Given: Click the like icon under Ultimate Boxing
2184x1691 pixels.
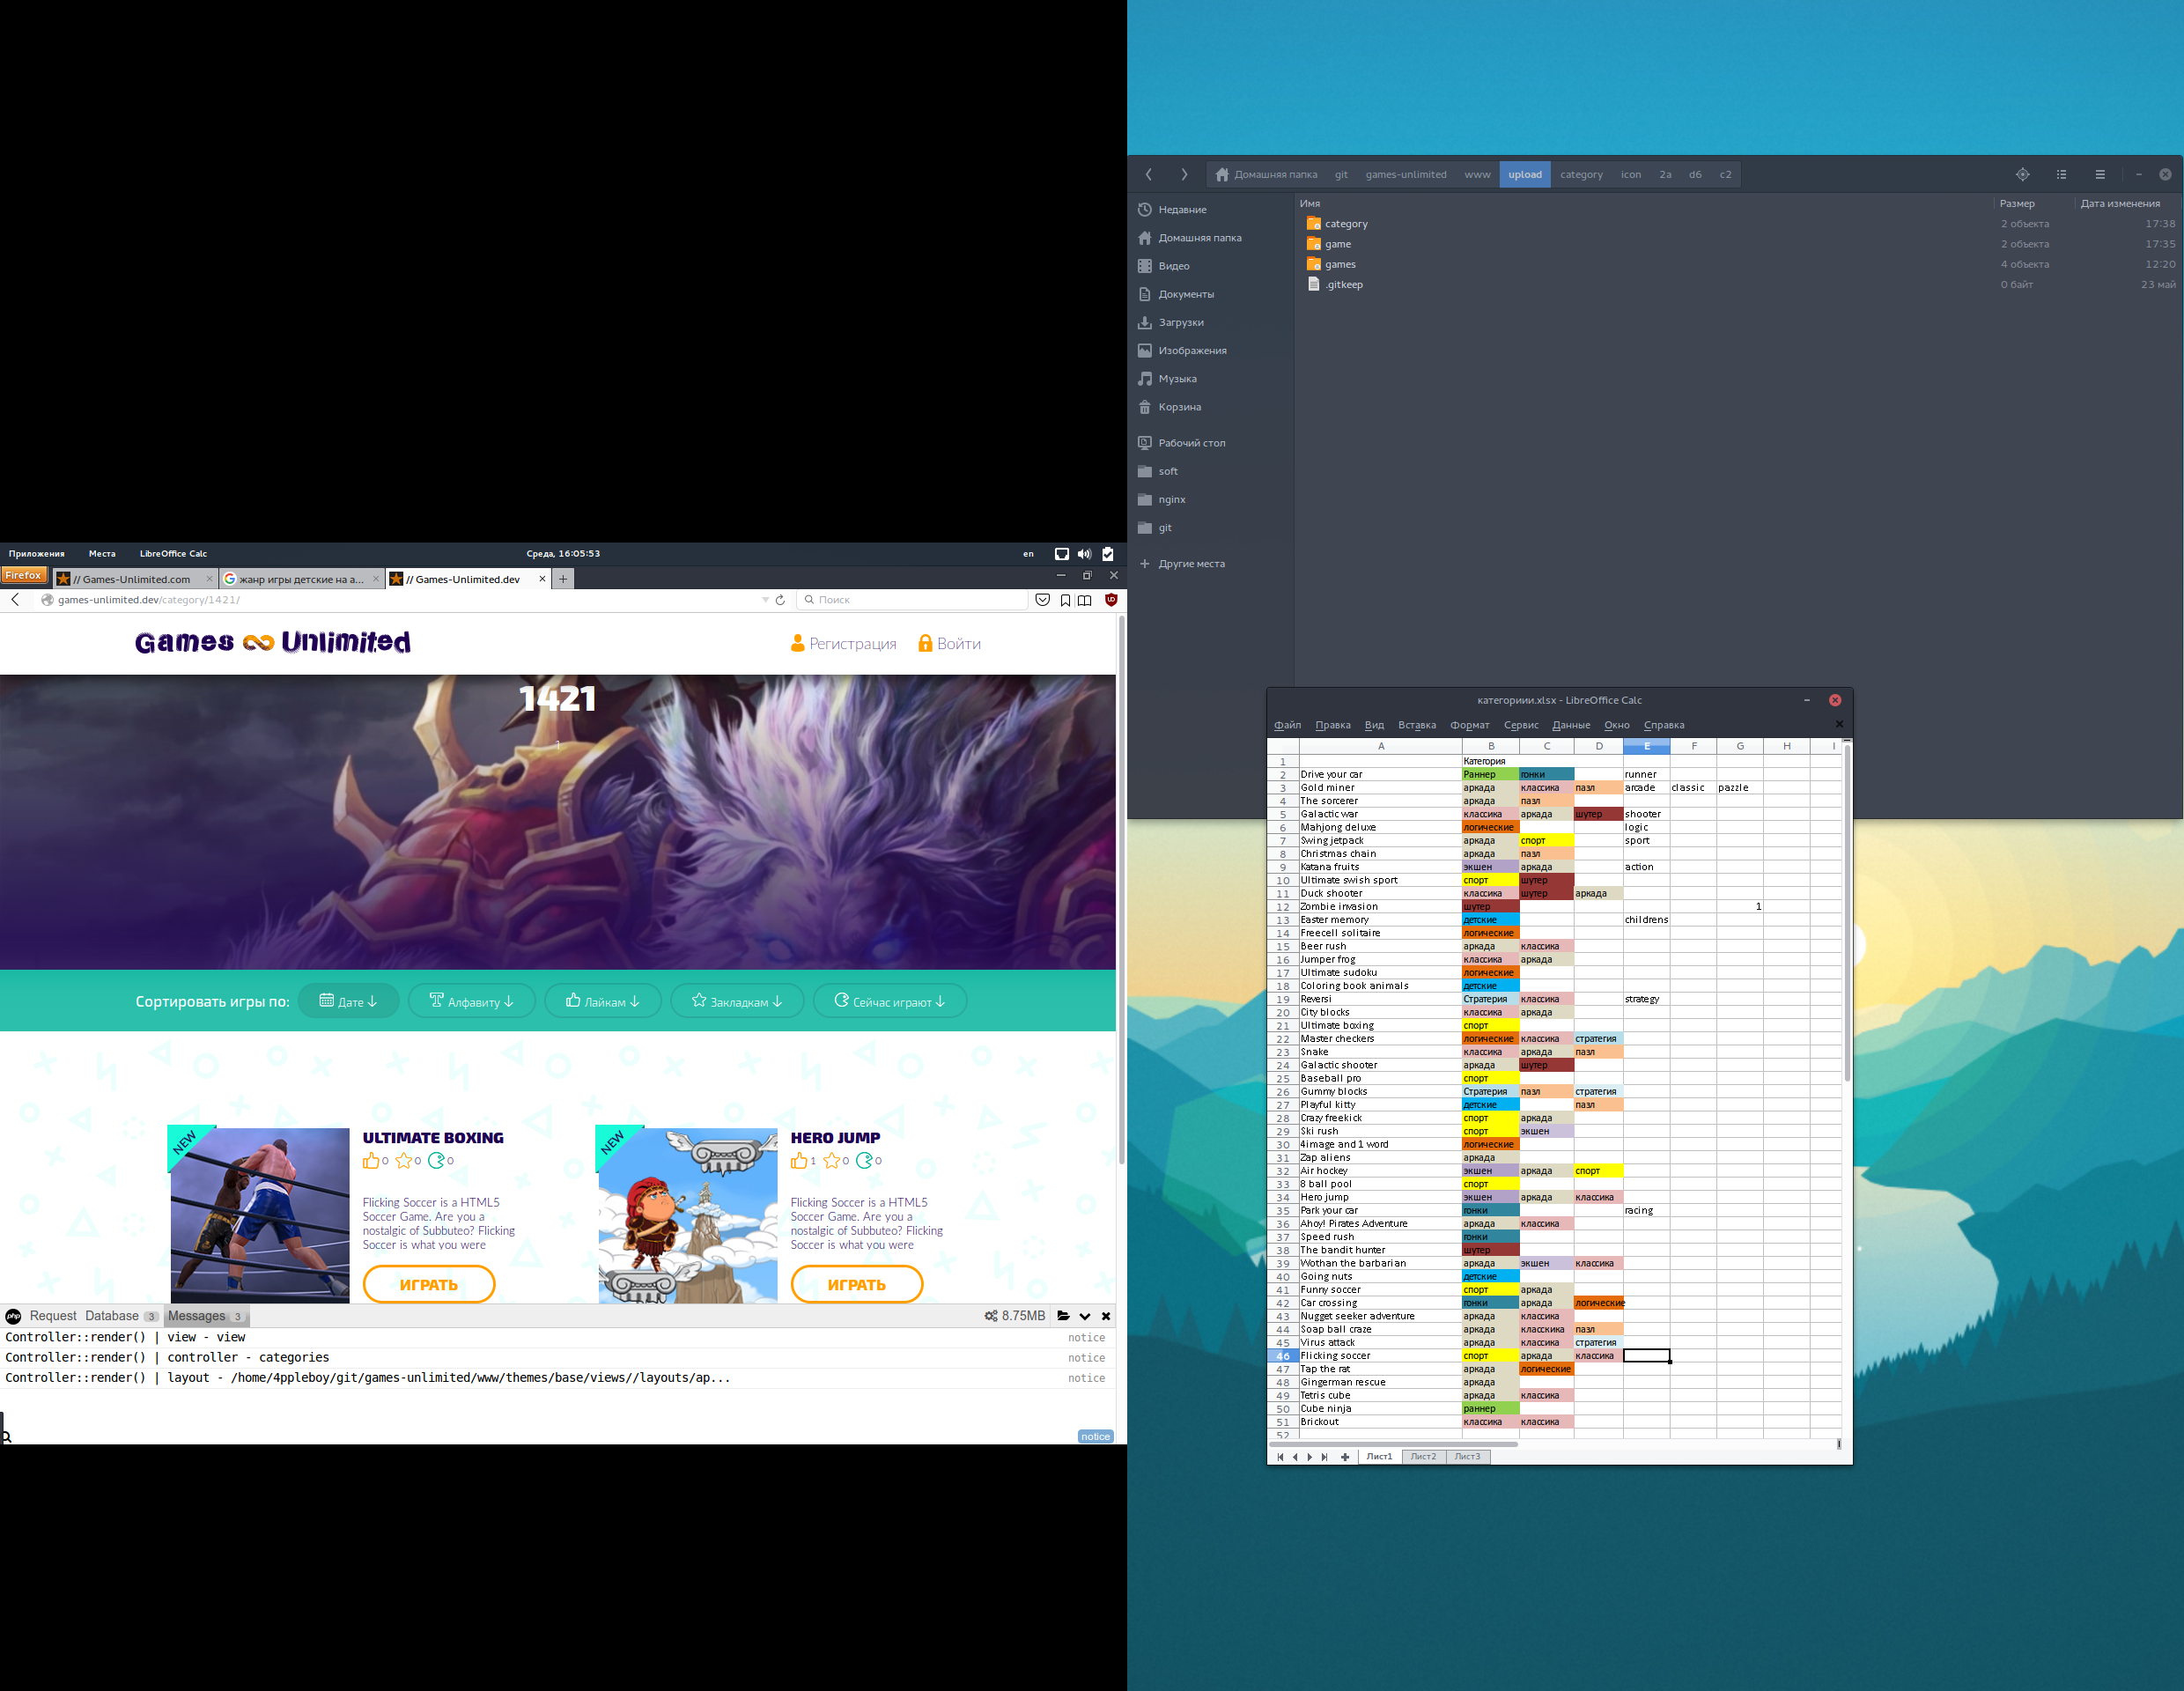Looking at the screenshot, I should tap(372, 1160).
